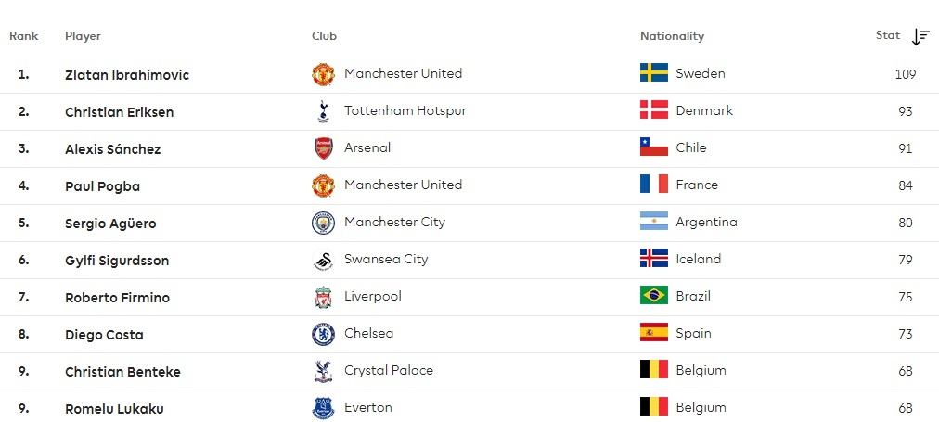The image size is (939, 422).
Task: Click the Chelsea club crest icon
Action: [323, 334]
